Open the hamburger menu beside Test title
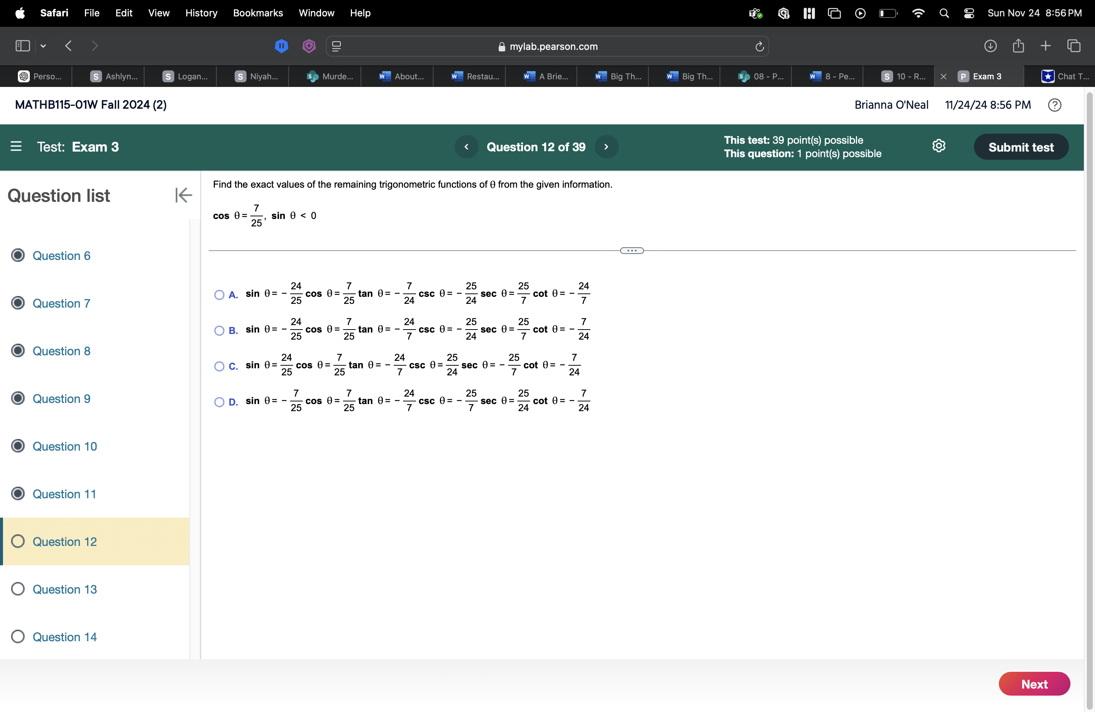The width and height of the screenshot is (1095, 712). 16,147
